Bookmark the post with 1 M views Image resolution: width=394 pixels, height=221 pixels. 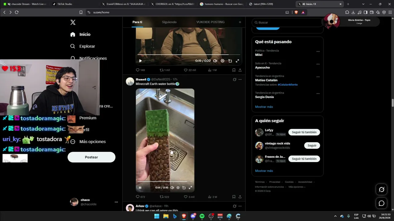coord(234,70)
